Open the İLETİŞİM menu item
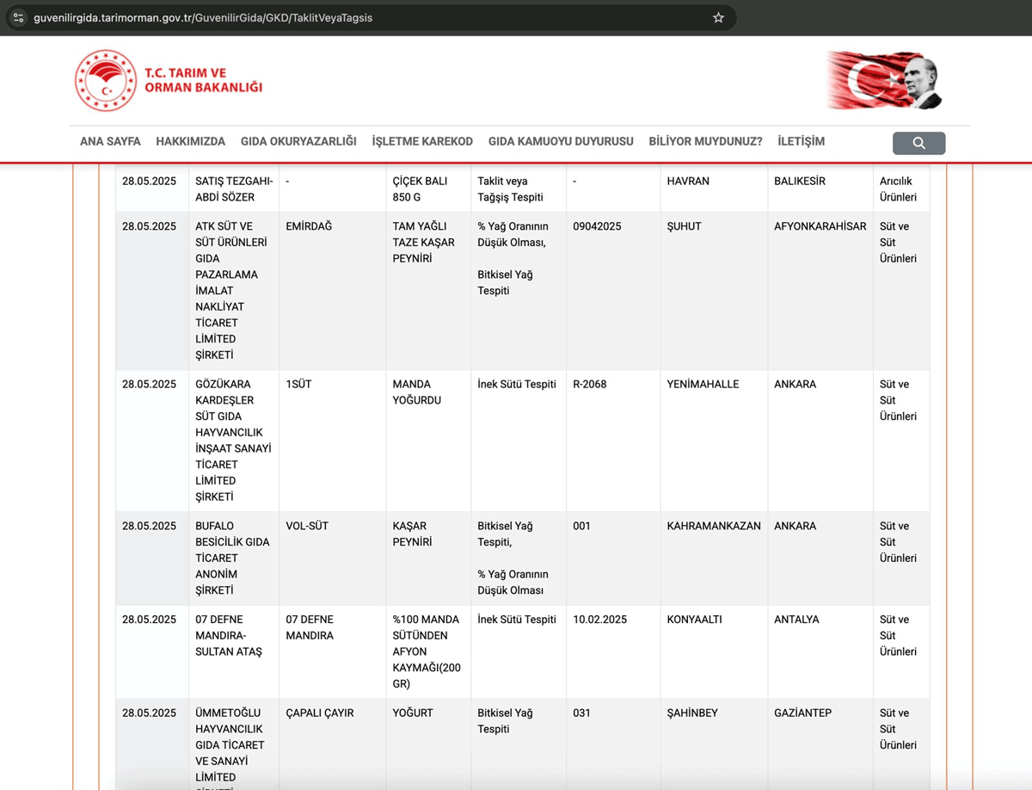This screenshot has height=790, width=1032. click(x=801, y=141)
